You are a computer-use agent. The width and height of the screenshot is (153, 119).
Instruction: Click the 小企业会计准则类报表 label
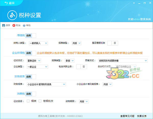click(x=88, y=84)
